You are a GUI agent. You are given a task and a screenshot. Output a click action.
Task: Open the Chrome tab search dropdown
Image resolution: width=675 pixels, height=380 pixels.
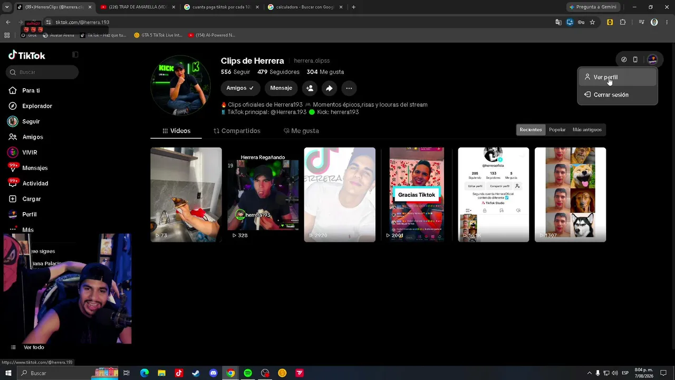pos(7,7)
